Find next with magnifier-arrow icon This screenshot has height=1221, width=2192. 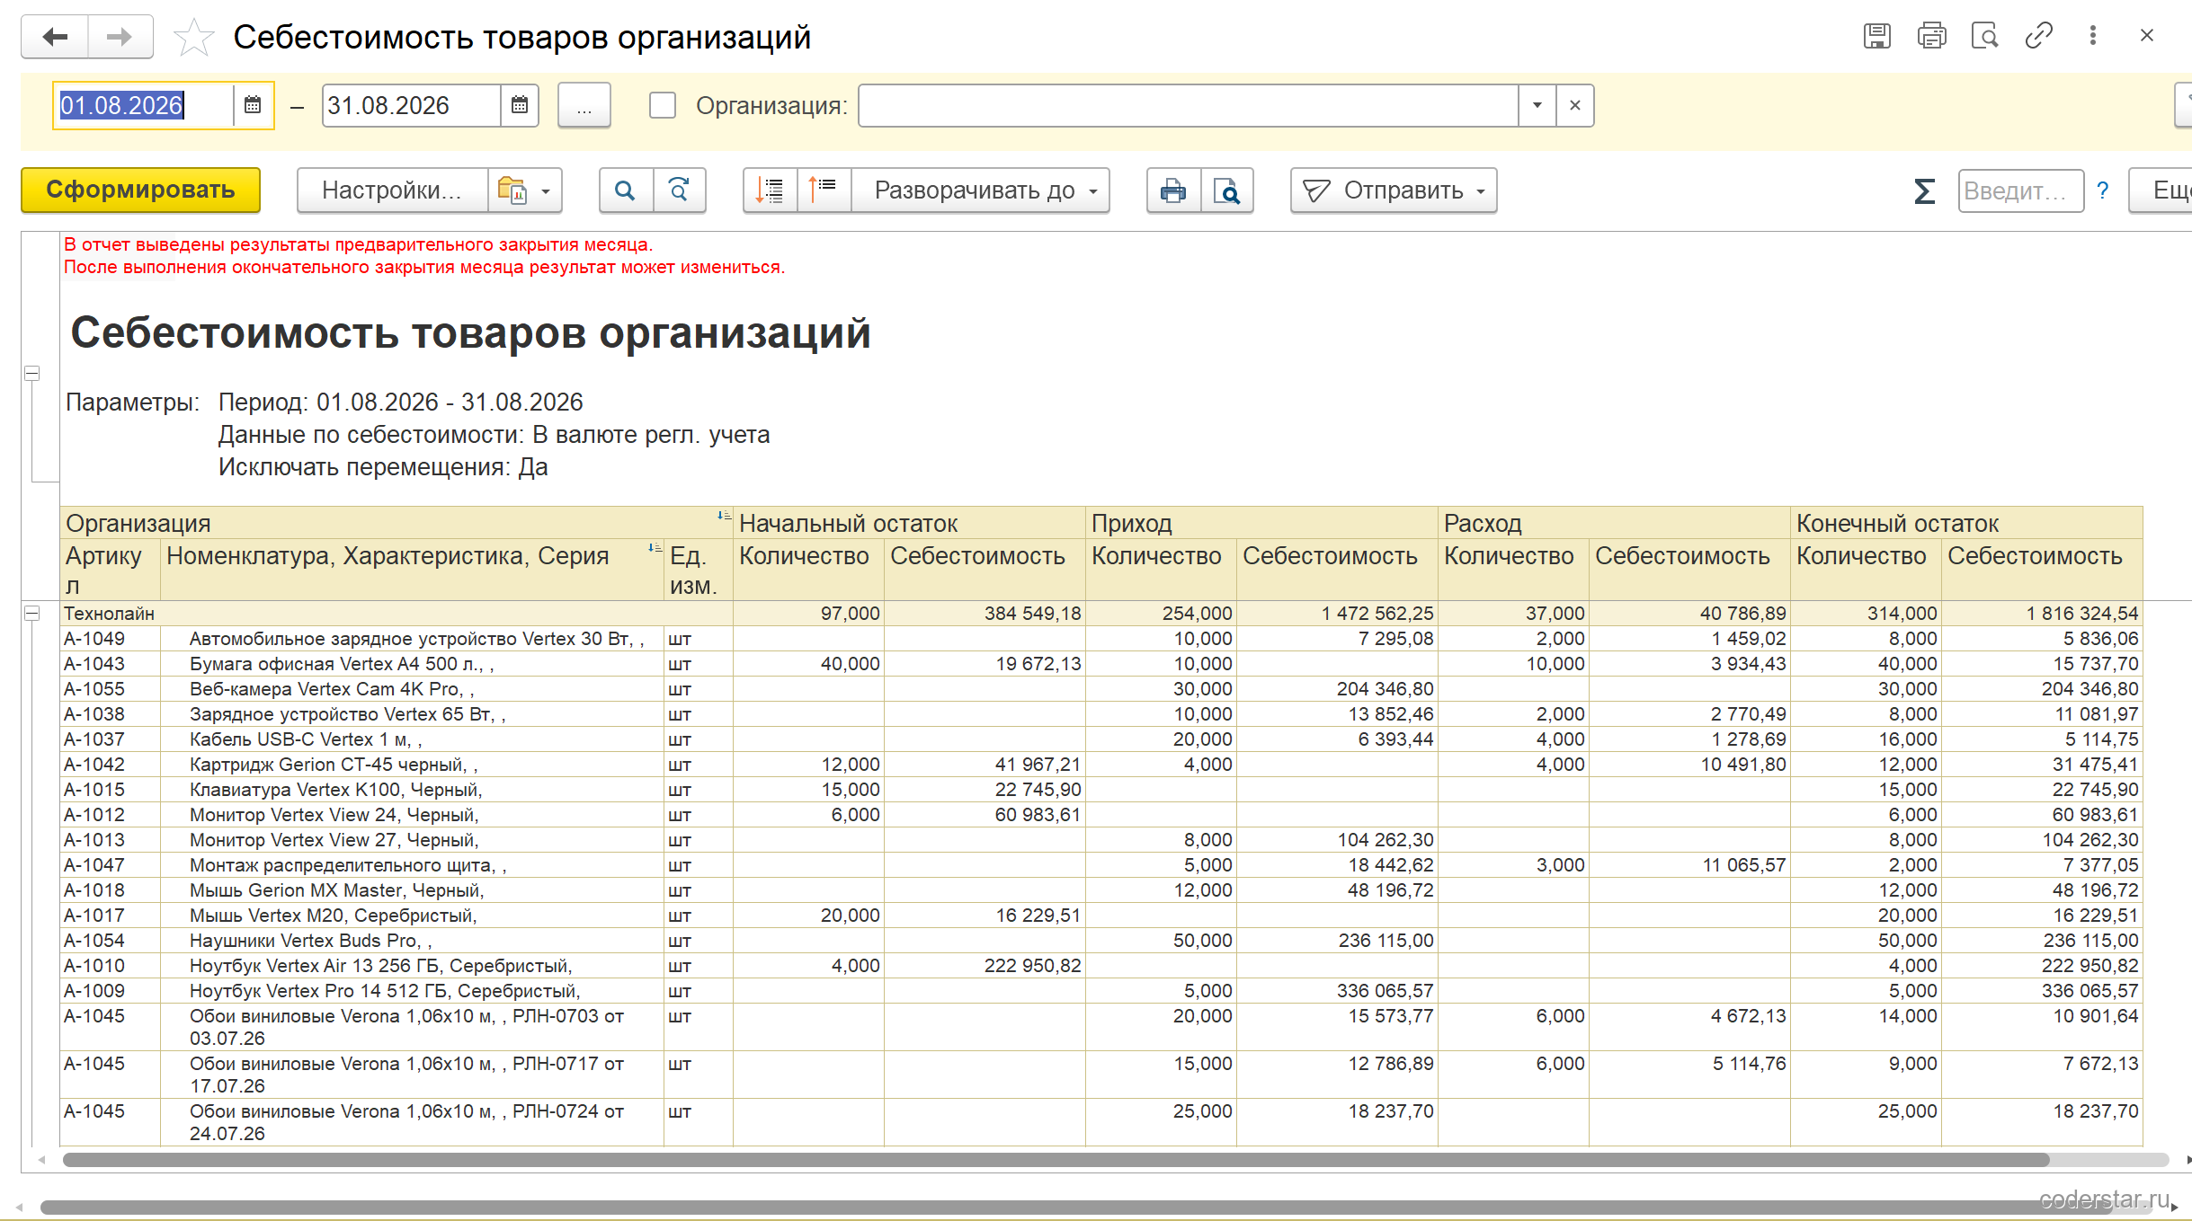(x=680, y=190)
